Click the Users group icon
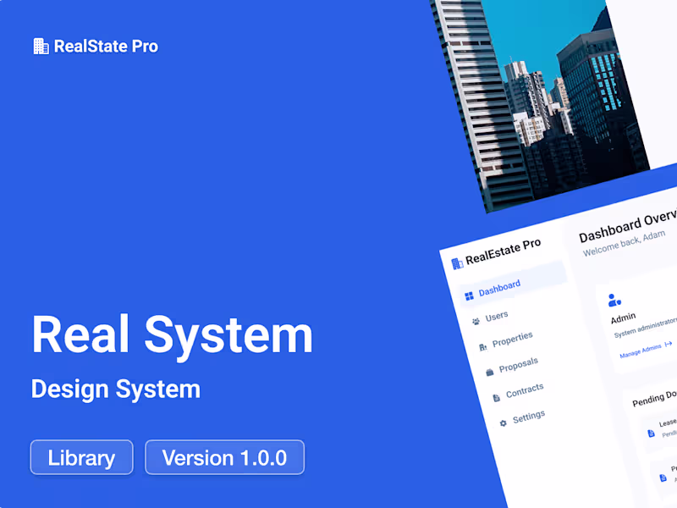The height and width of the screenshot is (508, 677). (x=476, y=322)
